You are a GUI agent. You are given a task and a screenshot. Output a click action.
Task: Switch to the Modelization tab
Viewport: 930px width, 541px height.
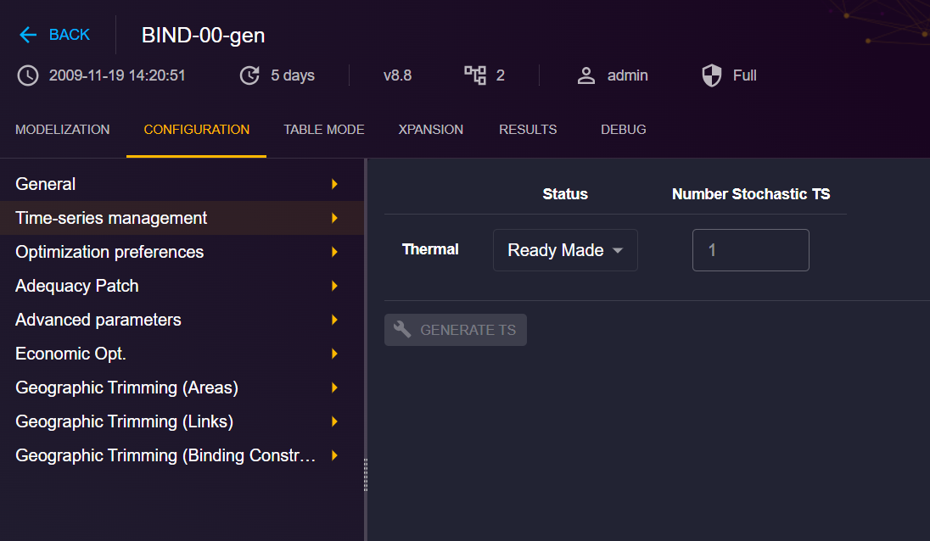[62, 130]
